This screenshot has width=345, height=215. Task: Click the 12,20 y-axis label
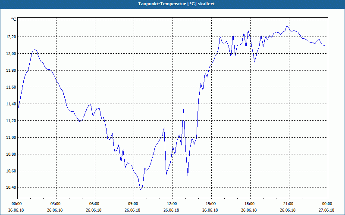pos(11,37)
